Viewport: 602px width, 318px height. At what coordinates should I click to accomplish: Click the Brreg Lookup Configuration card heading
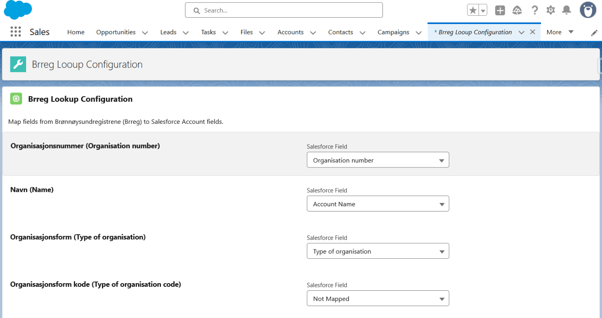pyautogui.click(x=80, y=99)
